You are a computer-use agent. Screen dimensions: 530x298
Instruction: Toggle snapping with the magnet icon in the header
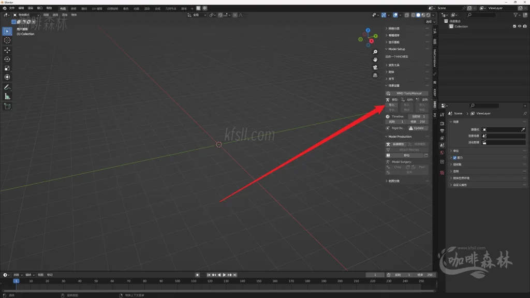coord(219,15)
